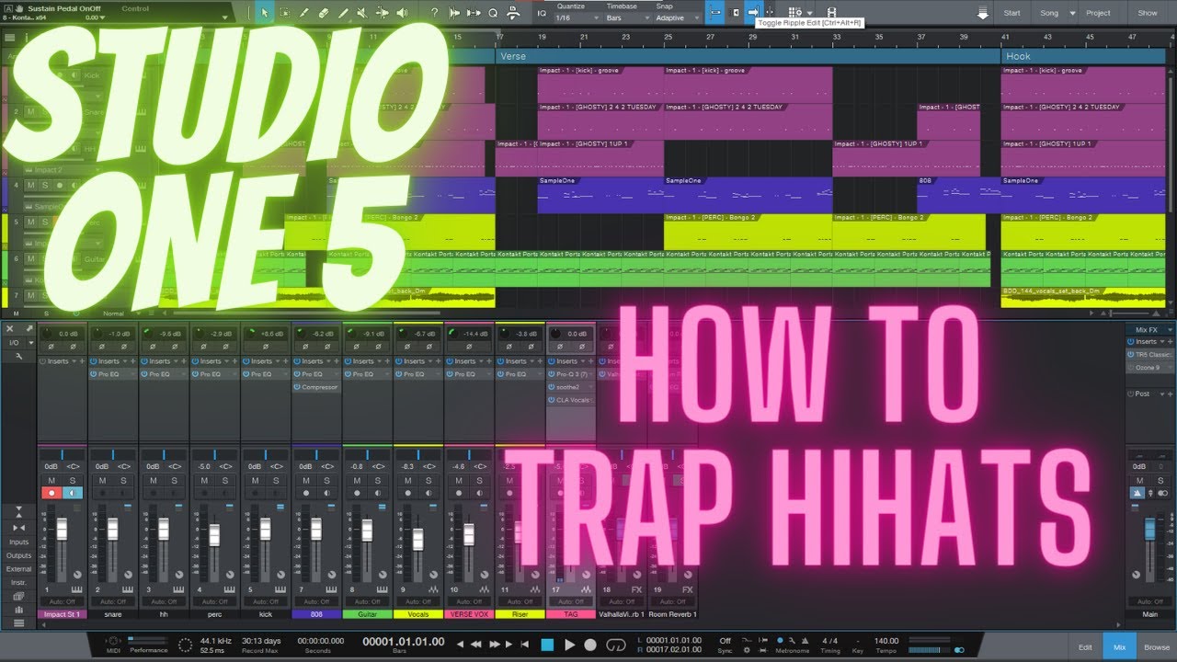This screenshot has height=662, width=1177.
Task: Select the Listen speaker tool
Action: (x=402, y=13)
